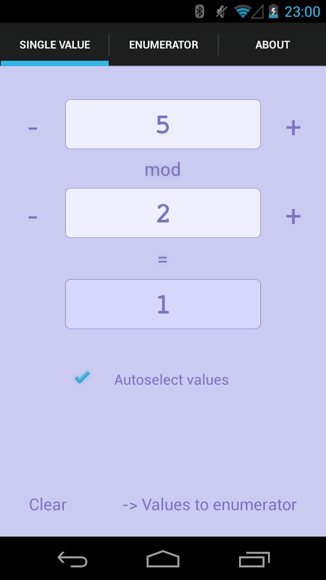Select the Single Value tab
This screenshot has width=326, height=580.
tap(55, 44)
